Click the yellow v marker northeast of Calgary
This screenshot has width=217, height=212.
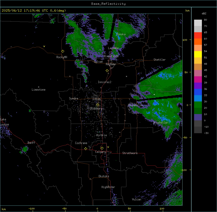(108, 147)
